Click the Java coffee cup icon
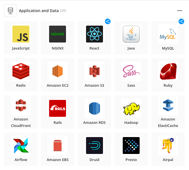The height and width of the screenshot is (170, 189). click(131, 34)
